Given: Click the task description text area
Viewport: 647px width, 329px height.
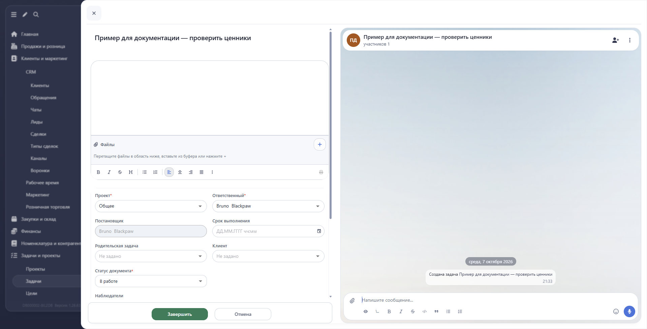Looking at the screenshot, I should [210, 98].
